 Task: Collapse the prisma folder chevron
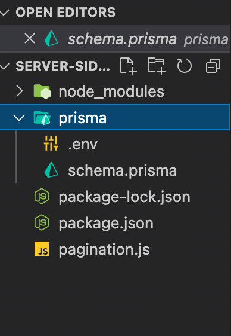point(19,118)
